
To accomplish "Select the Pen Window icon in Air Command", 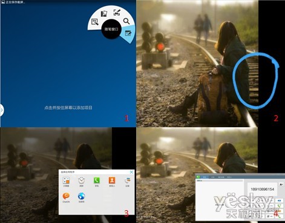I will pos(128,33).
